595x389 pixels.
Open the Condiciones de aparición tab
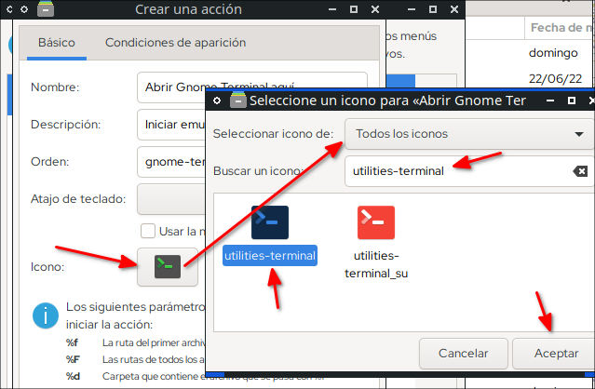pyautogui.click(x=175, y=43)
